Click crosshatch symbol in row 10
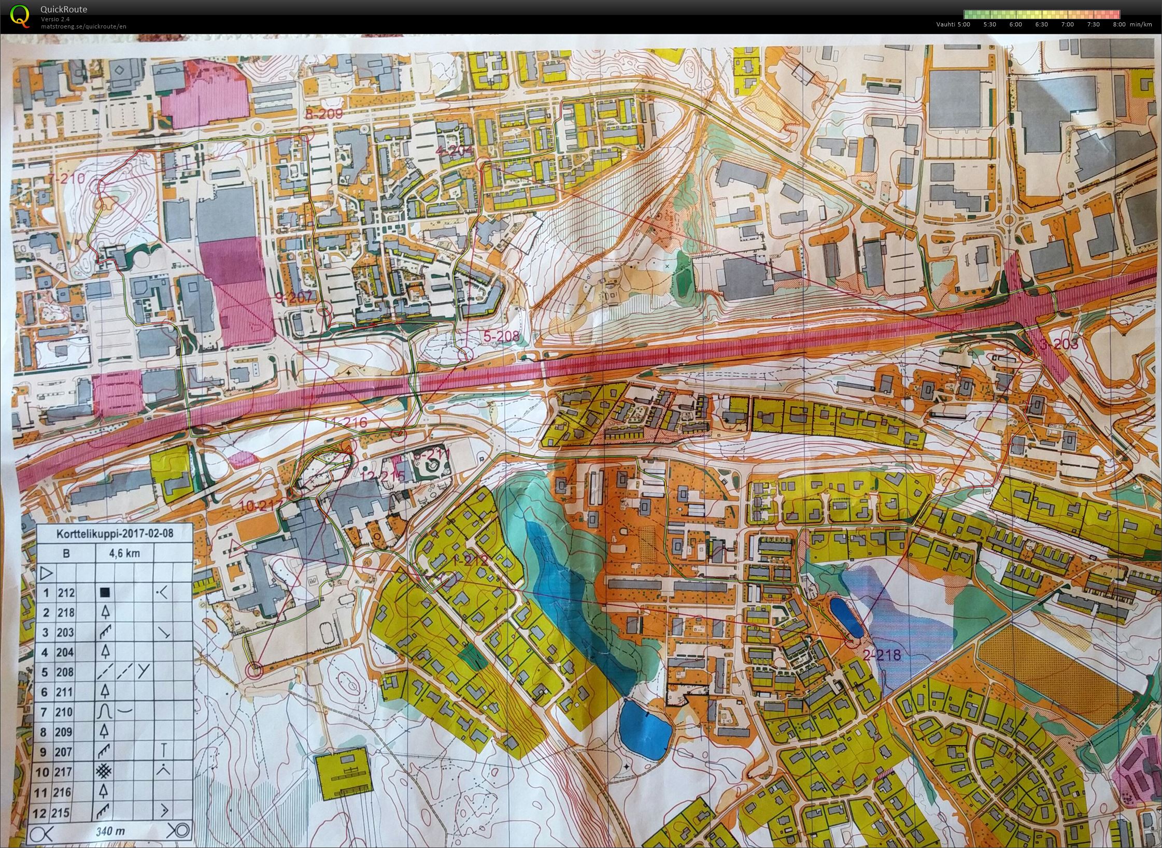This screenshot has width=1162, height=848. (x=105, y=772)
